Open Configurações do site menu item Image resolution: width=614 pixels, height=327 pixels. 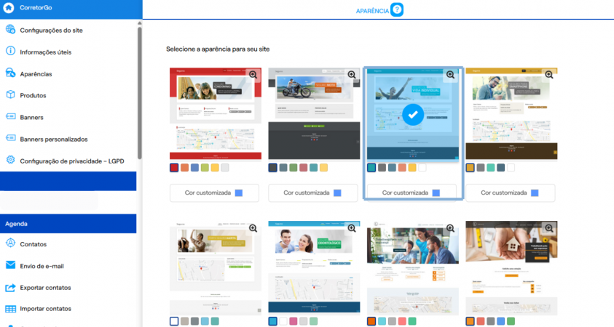[51, 30]
